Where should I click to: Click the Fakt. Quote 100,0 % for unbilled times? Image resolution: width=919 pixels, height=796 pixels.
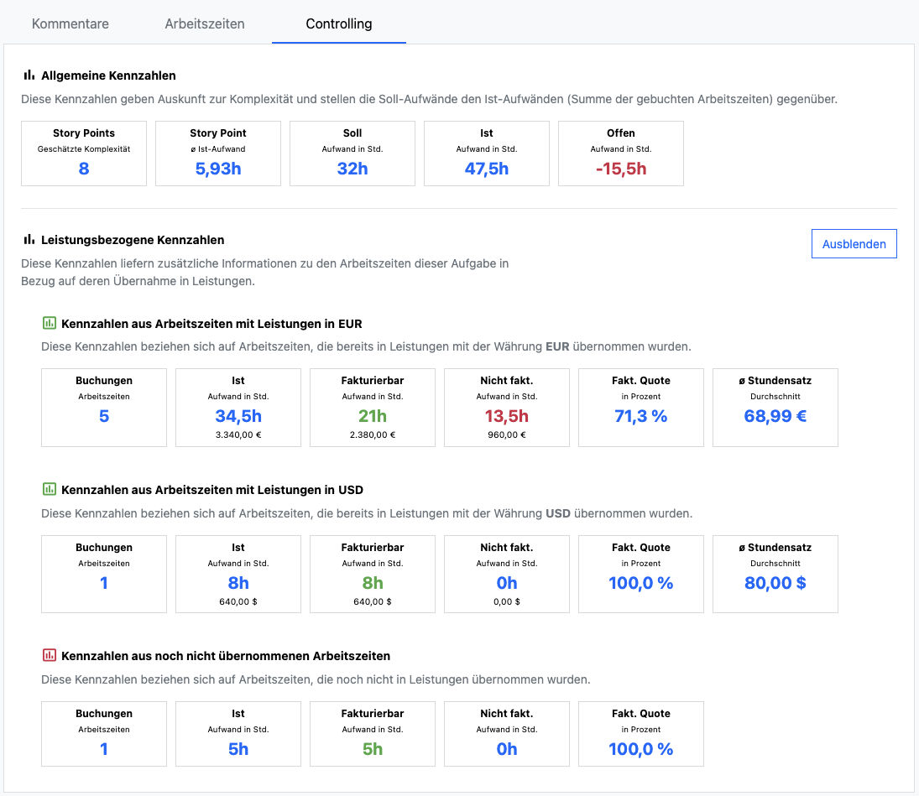[x=640, y=749]
